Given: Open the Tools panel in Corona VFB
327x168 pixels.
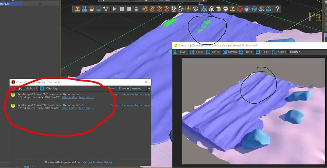Looking at the screenshot, I should point(262,52).
